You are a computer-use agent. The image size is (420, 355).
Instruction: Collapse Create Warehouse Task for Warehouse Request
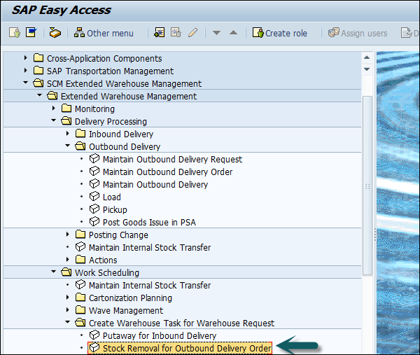(67, 322)
